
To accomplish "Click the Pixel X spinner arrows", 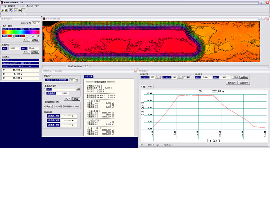I will pos(158,77).
